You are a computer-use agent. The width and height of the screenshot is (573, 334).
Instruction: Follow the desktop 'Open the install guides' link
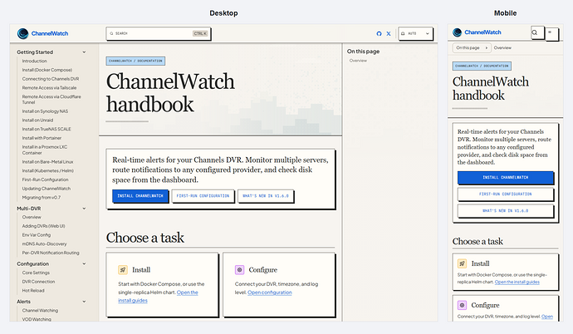click(x=188, y=292)
